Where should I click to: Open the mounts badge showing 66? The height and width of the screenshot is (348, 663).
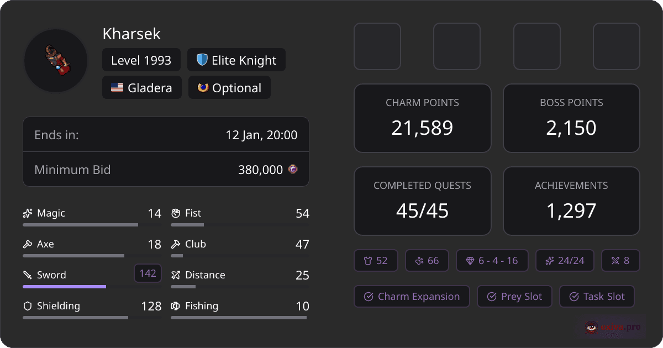pyautogui.click(x=427, y=260)
